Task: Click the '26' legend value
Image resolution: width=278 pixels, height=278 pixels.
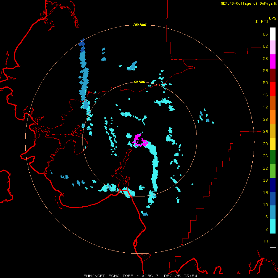Action: (265, 156)
